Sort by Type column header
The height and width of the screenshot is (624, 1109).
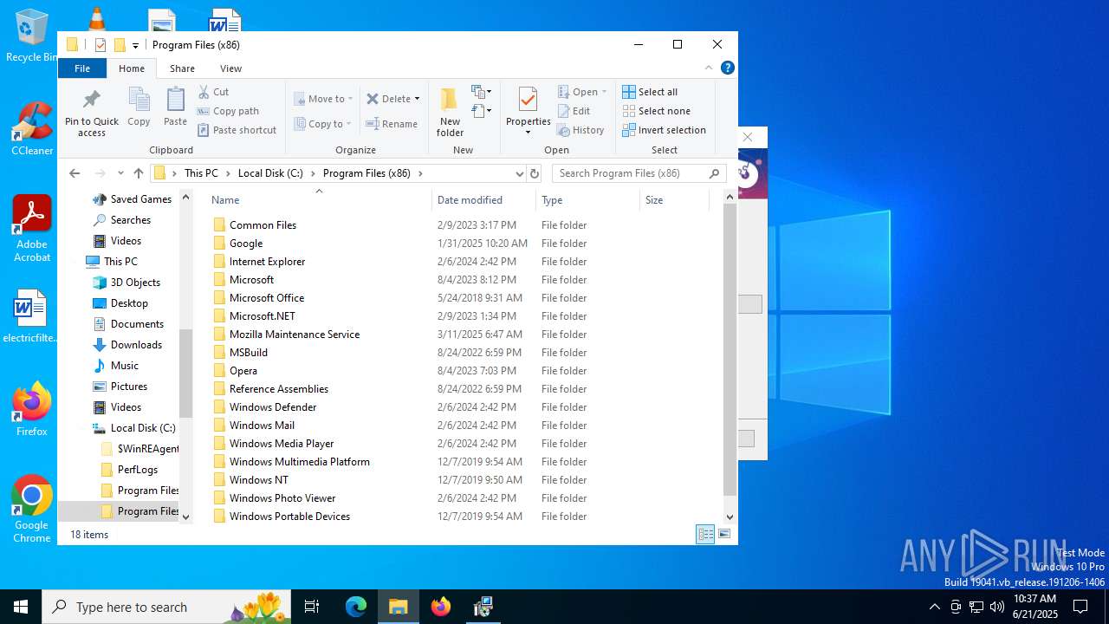[x=587, y=200]
